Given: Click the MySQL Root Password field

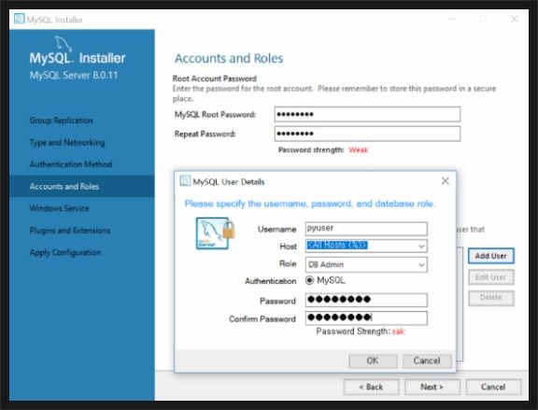Looking at the screenshot, I should (367, 114).
